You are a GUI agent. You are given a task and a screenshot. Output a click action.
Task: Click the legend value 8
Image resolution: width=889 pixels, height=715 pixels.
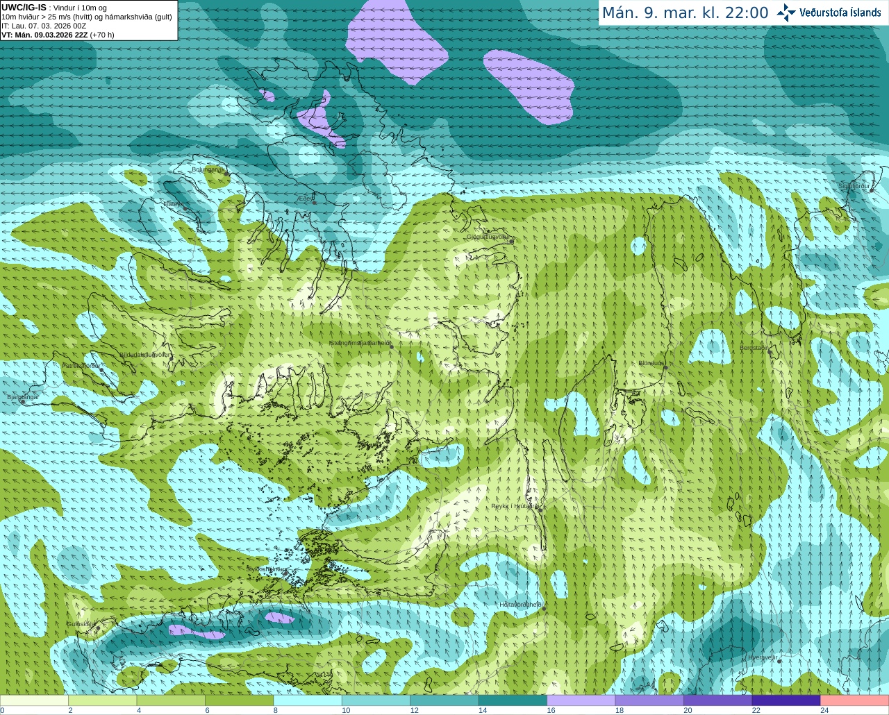coord(276,710)
